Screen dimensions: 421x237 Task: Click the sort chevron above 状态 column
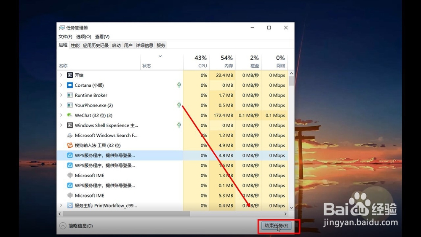point(160,56)
